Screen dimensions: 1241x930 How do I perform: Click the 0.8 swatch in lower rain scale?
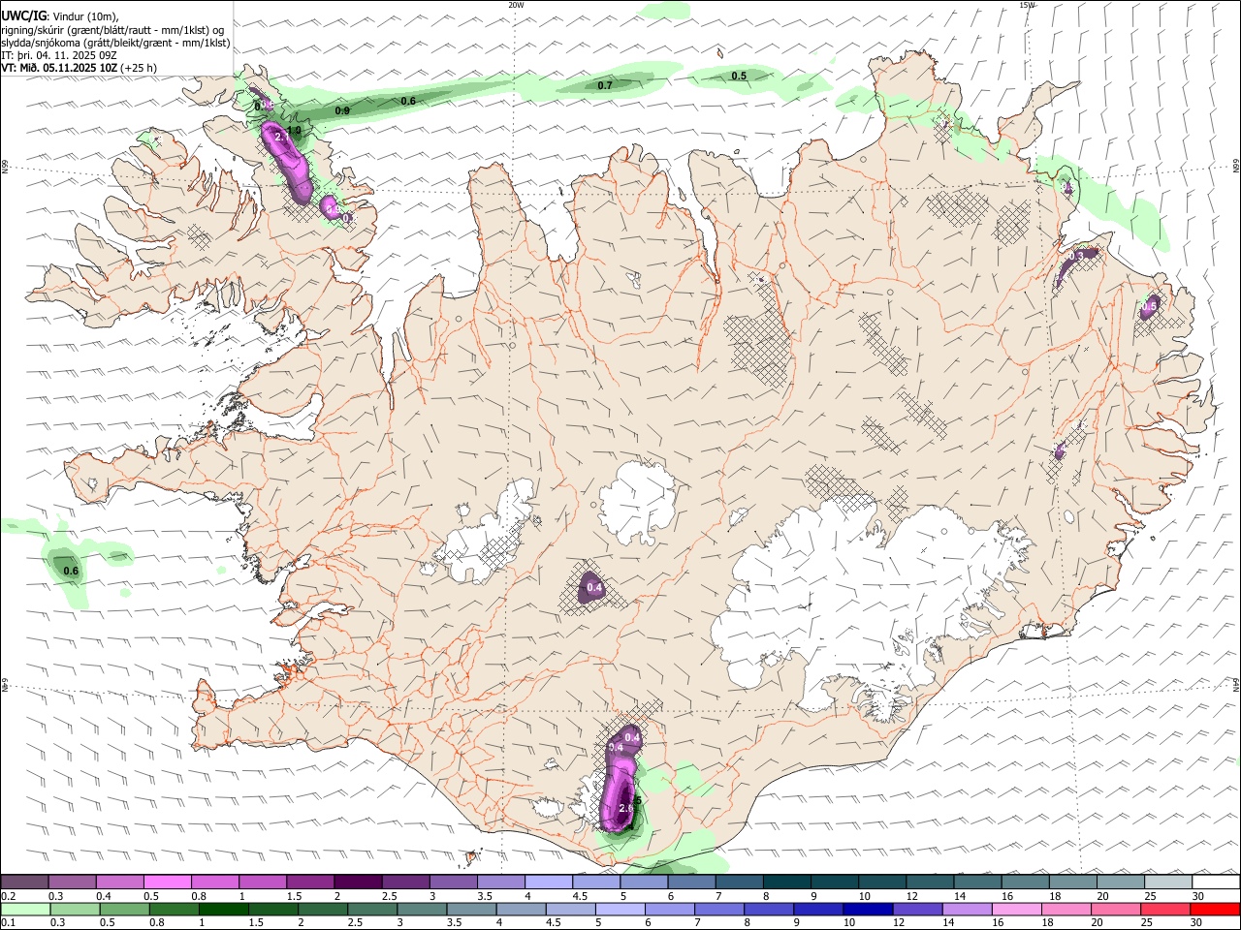176,909
